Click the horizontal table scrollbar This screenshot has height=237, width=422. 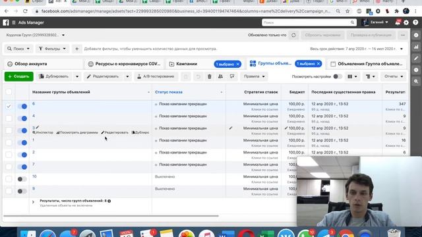tap(111, 216)
